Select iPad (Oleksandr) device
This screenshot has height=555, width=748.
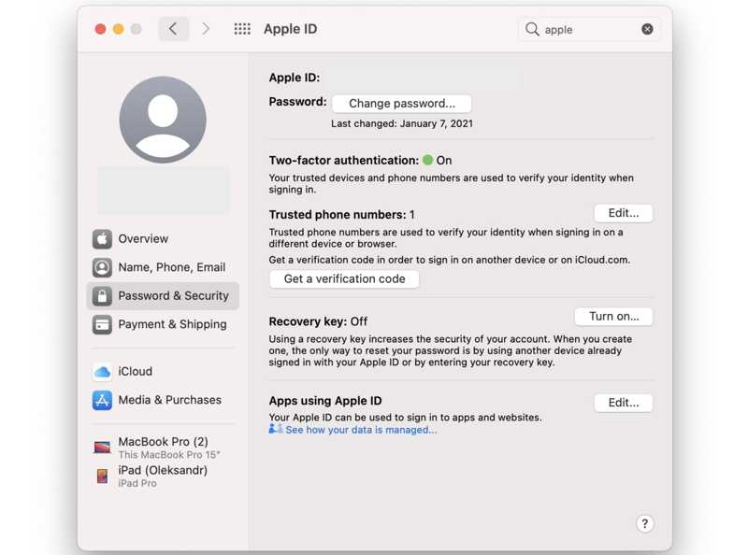click(x=163, y=476)
